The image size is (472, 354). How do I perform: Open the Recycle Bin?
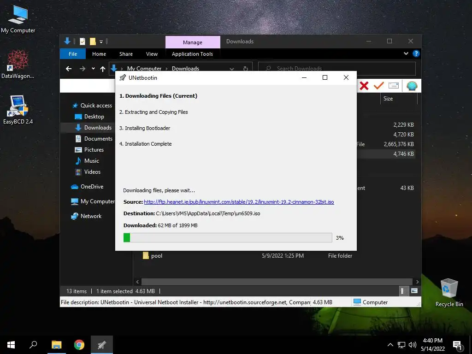click(449, 292)
